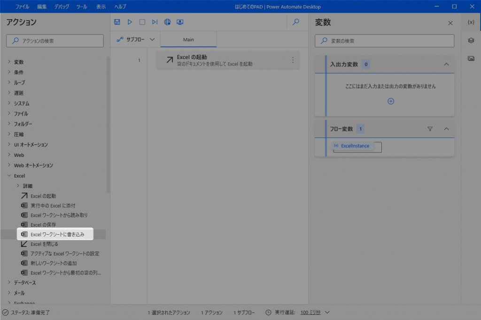Open variables pane {x} icon
Viewport: 481px width, 320px height.
tap(471, 22)
